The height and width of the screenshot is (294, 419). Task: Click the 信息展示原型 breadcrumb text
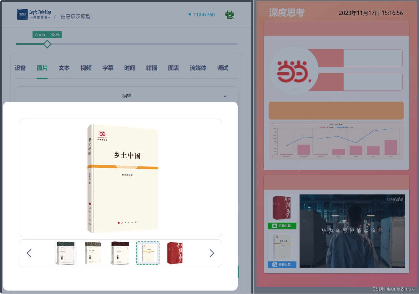76,17
